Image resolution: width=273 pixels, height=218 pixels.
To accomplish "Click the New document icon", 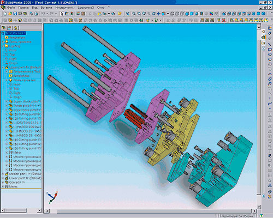I will (5, 14).
